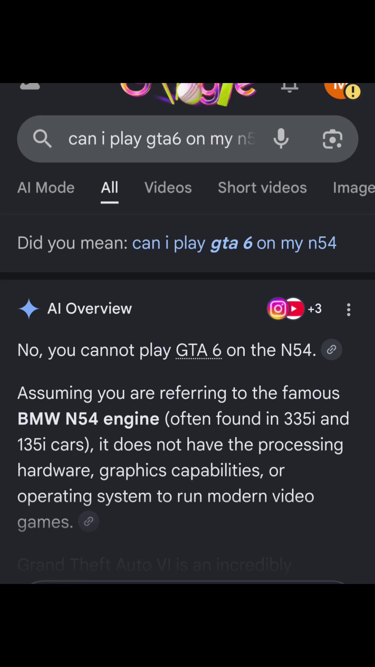
Task: Focus the search query text field
Action: (x=162, y=139)
